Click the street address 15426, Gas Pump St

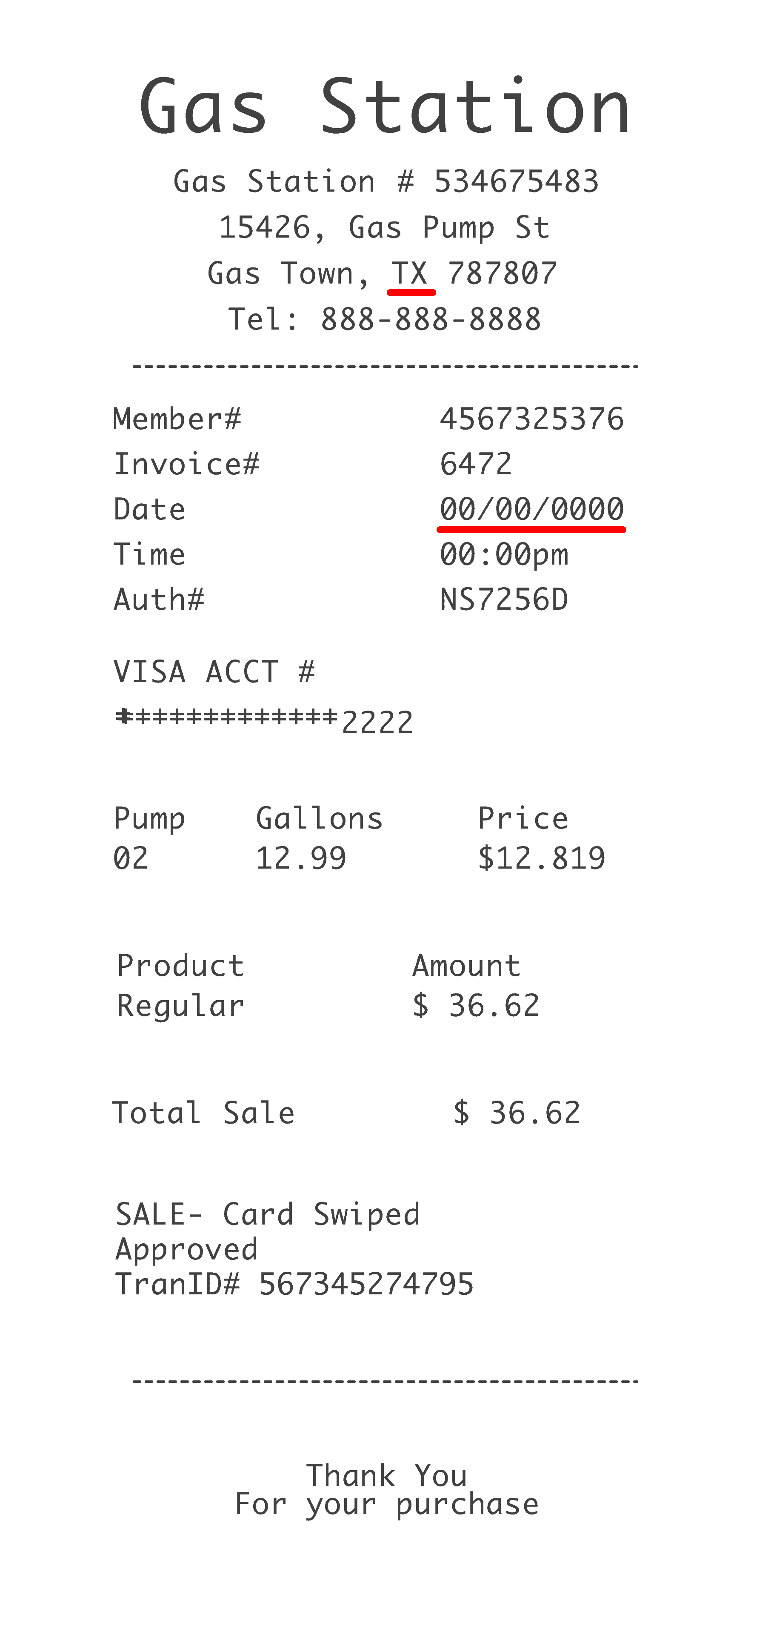point(384,228)
